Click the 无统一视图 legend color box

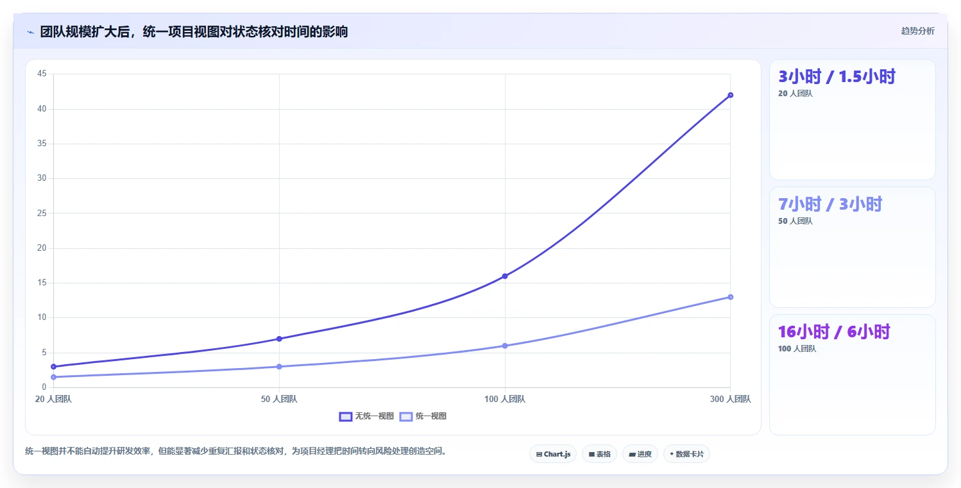point(345,417)
